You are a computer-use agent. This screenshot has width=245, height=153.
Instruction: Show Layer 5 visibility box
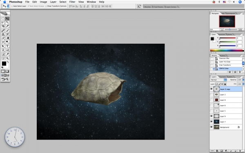212,111
